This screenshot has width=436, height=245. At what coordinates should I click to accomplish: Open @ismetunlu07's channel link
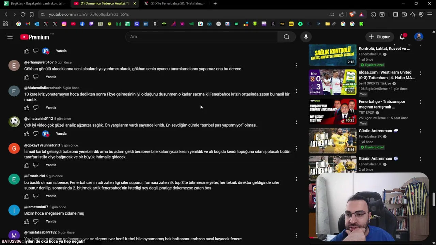36,207
